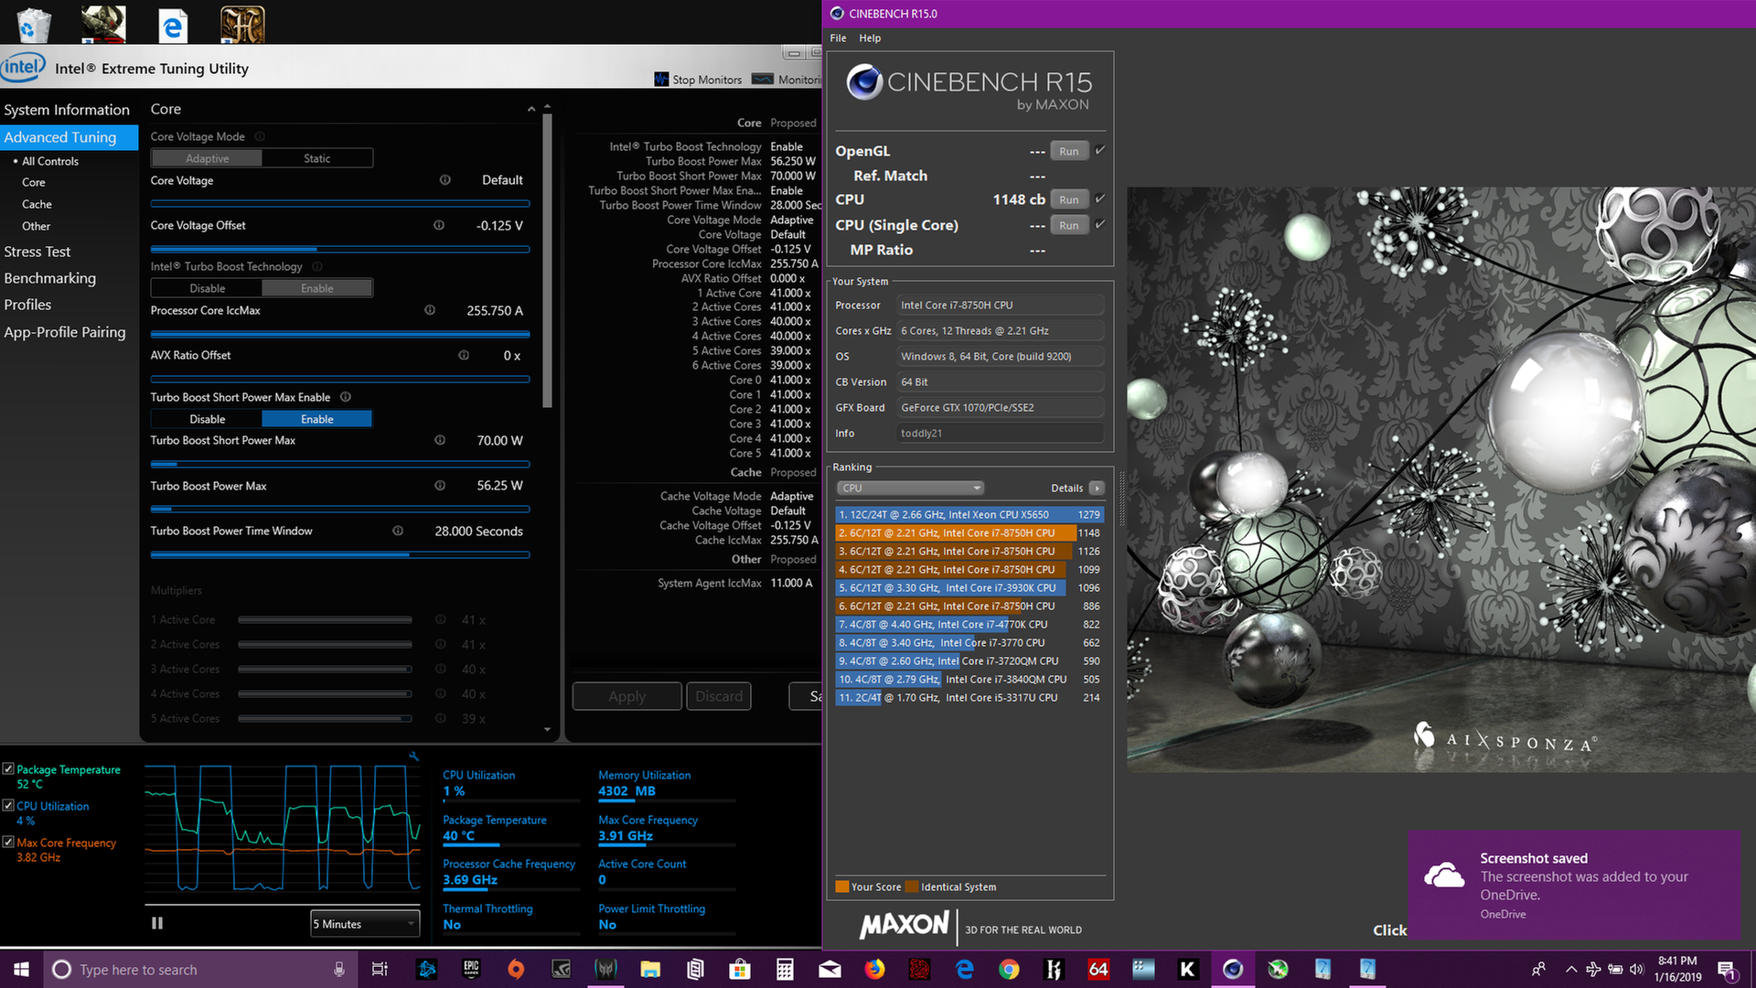
Task: Open the File menu in Cinebench
Action: point(838,38)
